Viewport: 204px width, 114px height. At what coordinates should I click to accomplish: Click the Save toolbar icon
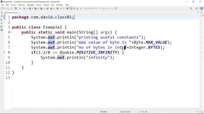[x=8, y=9]
